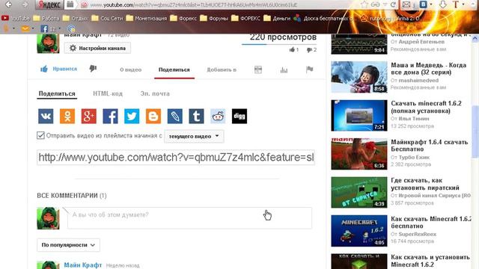Viewport: 479px width, 269px height.
Task: Open the video statistics bar chart icon
Action: 284,70
